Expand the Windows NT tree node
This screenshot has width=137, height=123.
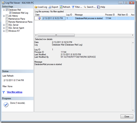pos(4,31)
